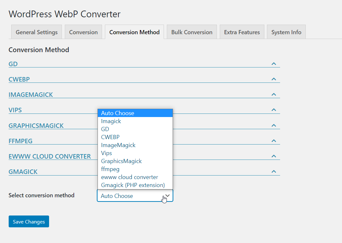Pick ewww cloud converter from the list

tap(129, 177)
